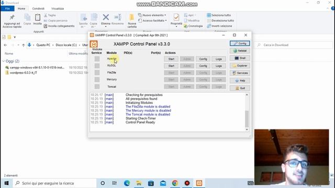The image size is (335, 188).
Task: Click the Elimina red X icon
Action: (x=106, y=17)
